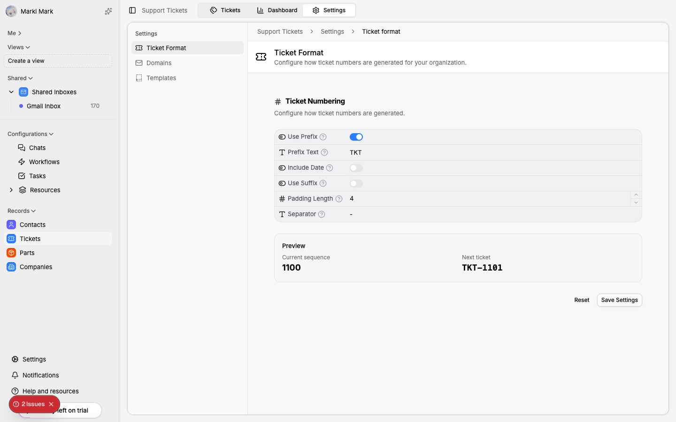The height and width of the screenshot is (422, 676).
Task: Click the Shared Inboxes mail icon
Action: click(x=23, y=92)
